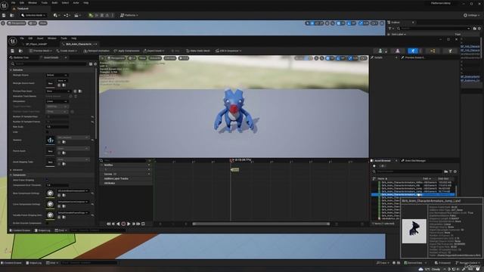The image size is (484, 272).
Task: Open the Animation Blueprint mode icon
Action: click(433, 51)
